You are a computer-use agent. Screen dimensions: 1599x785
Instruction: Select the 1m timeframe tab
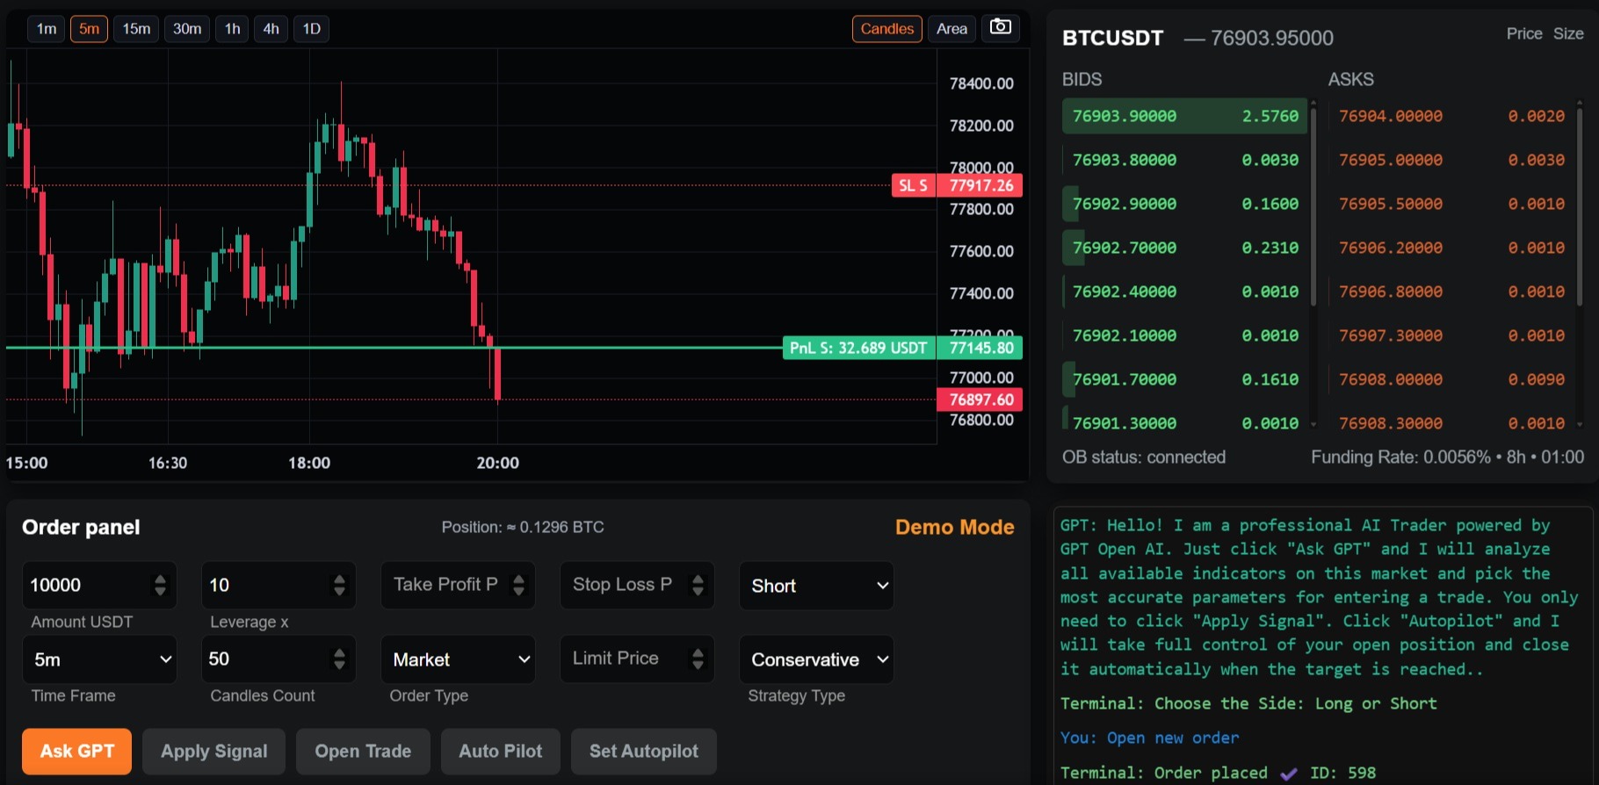(x=47, y=29)
